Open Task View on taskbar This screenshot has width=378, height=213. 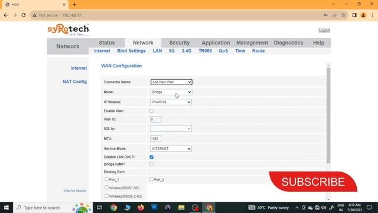pyautogui.click(x=99, y=208)
